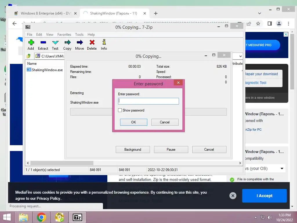Open the WinZip for PC link
297x223 pixels.
click(253, 130)
